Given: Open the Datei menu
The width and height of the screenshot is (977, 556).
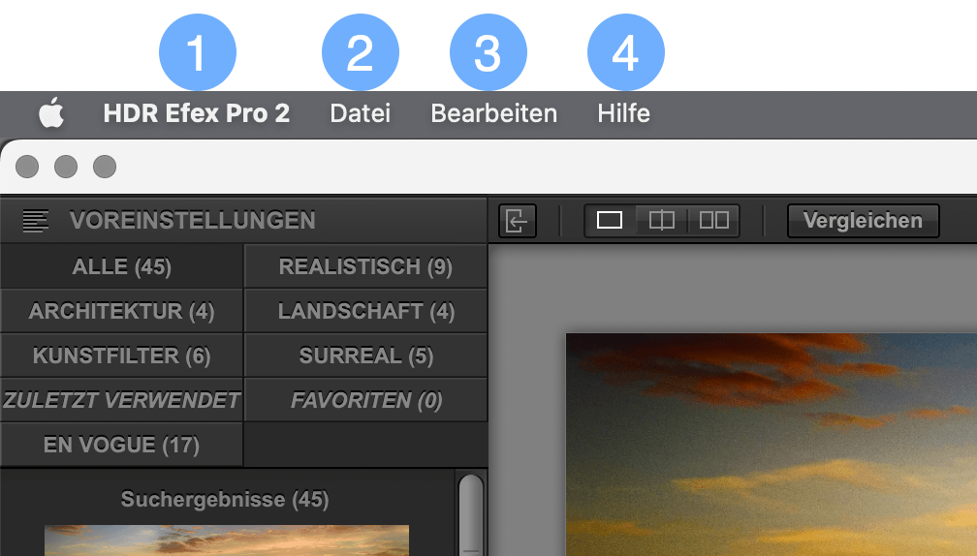Looking at the screenshot, I should point(361,113).
